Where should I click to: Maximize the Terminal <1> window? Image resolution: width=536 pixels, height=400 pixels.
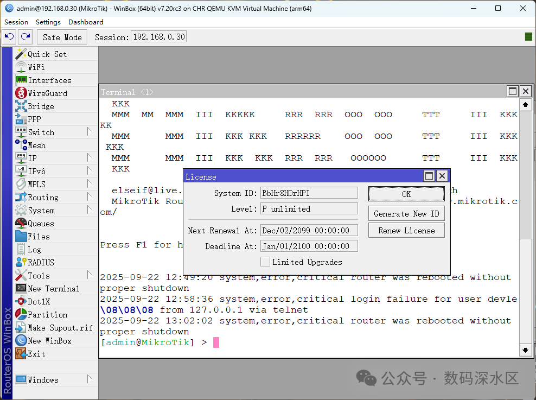[513, 91]
